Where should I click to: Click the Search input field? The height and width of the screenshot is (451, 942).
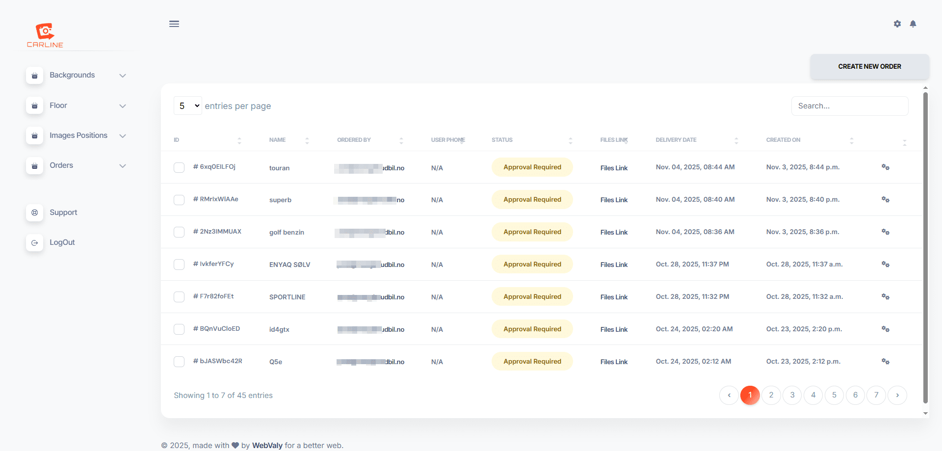849,106
